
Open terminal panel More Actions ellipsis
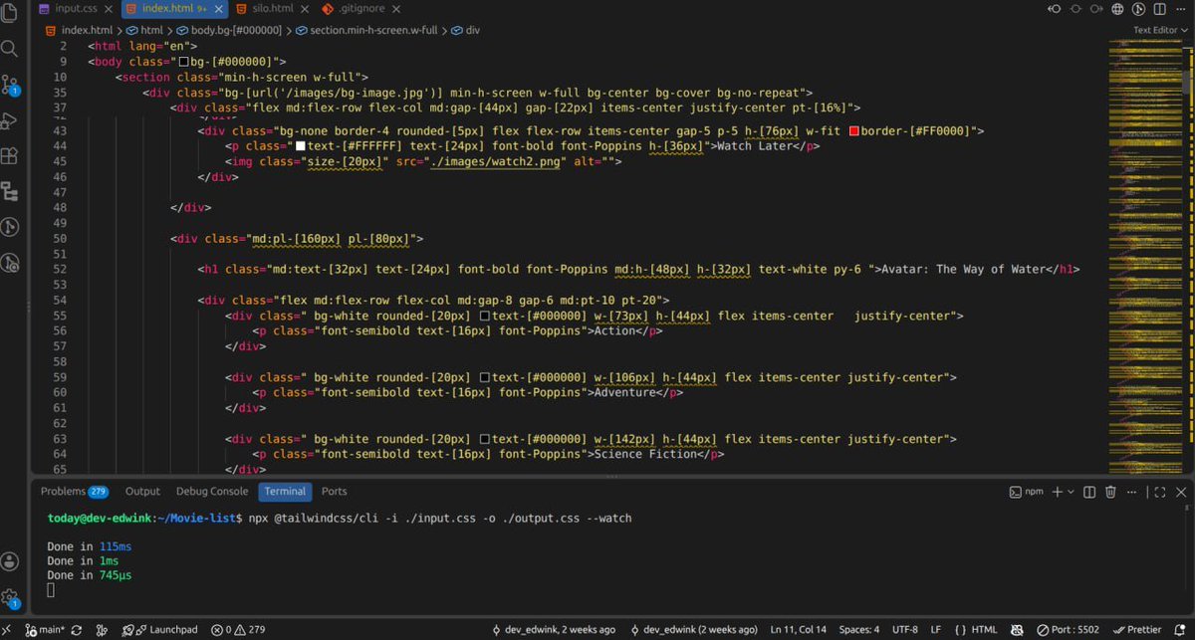[1133, 492]
